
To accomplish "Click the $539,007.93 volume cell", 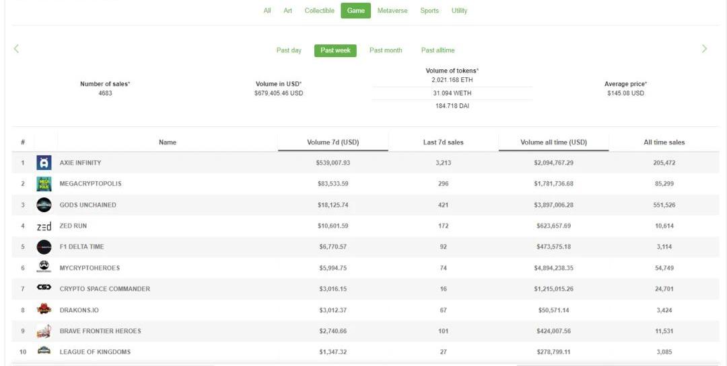I will coord(333,163).
